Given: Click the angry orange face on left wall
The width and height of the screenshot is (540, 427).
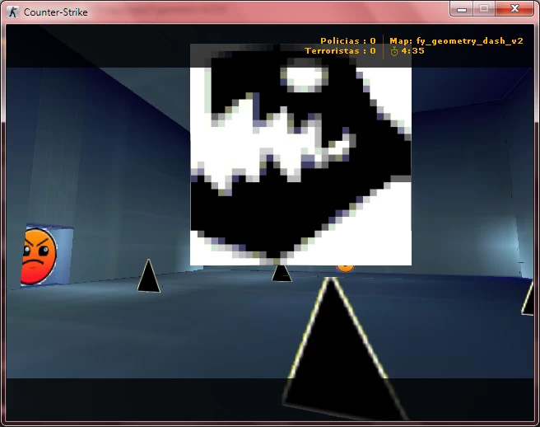Looking at the screenshot, I should click(39, 256).
